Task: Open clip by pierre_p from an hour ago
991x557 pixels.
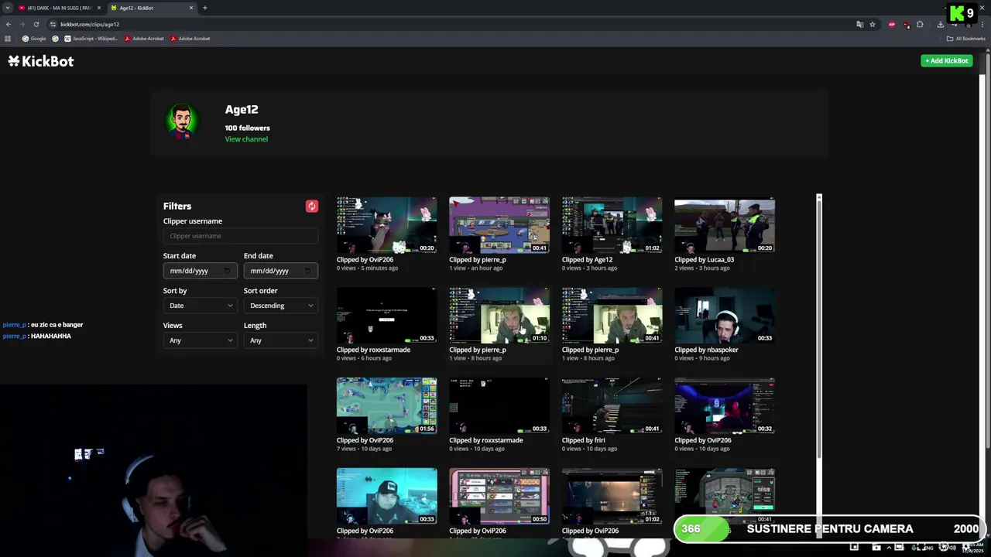Action: click(x=499, y=224)
